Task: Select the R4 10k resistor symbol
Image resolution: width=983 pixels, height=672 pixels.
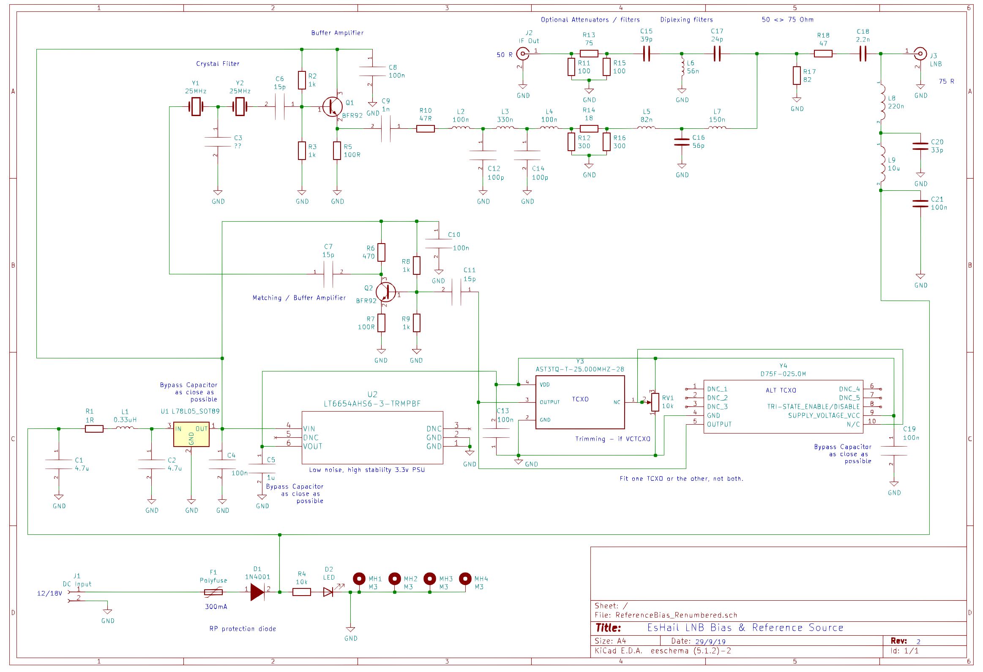Action: [302, 592]
